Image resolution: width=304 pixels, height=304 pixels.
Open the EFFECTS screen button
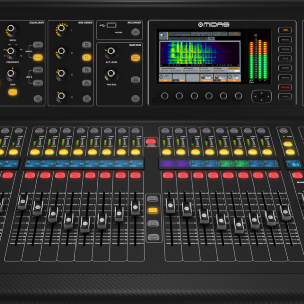pyautogui.click(x=285, y=78)
